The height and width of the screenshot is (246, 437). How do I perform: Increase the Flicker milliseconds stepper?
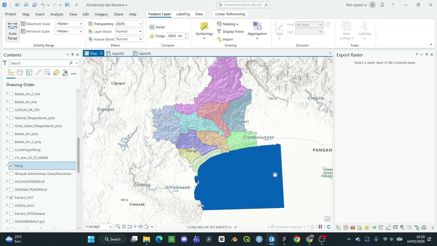[x=186, y=35]
